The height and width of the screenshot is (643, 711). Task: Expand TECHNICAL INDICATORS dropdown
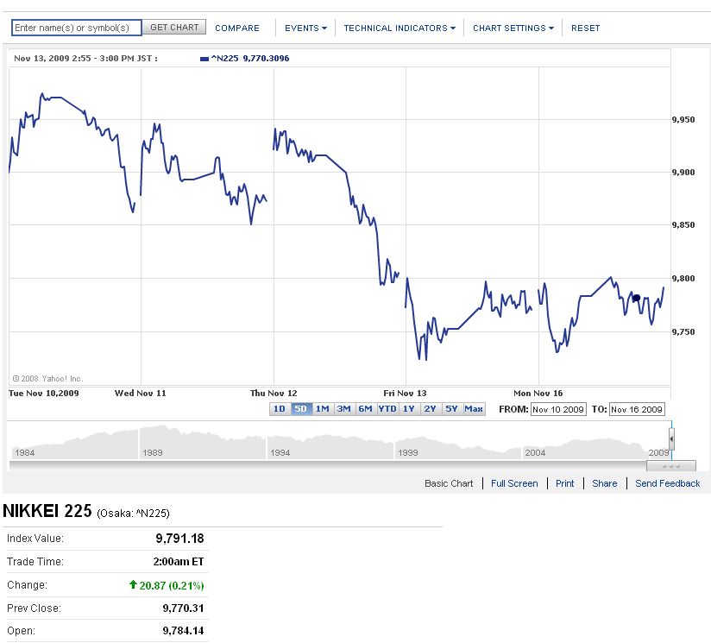[400, 28]
